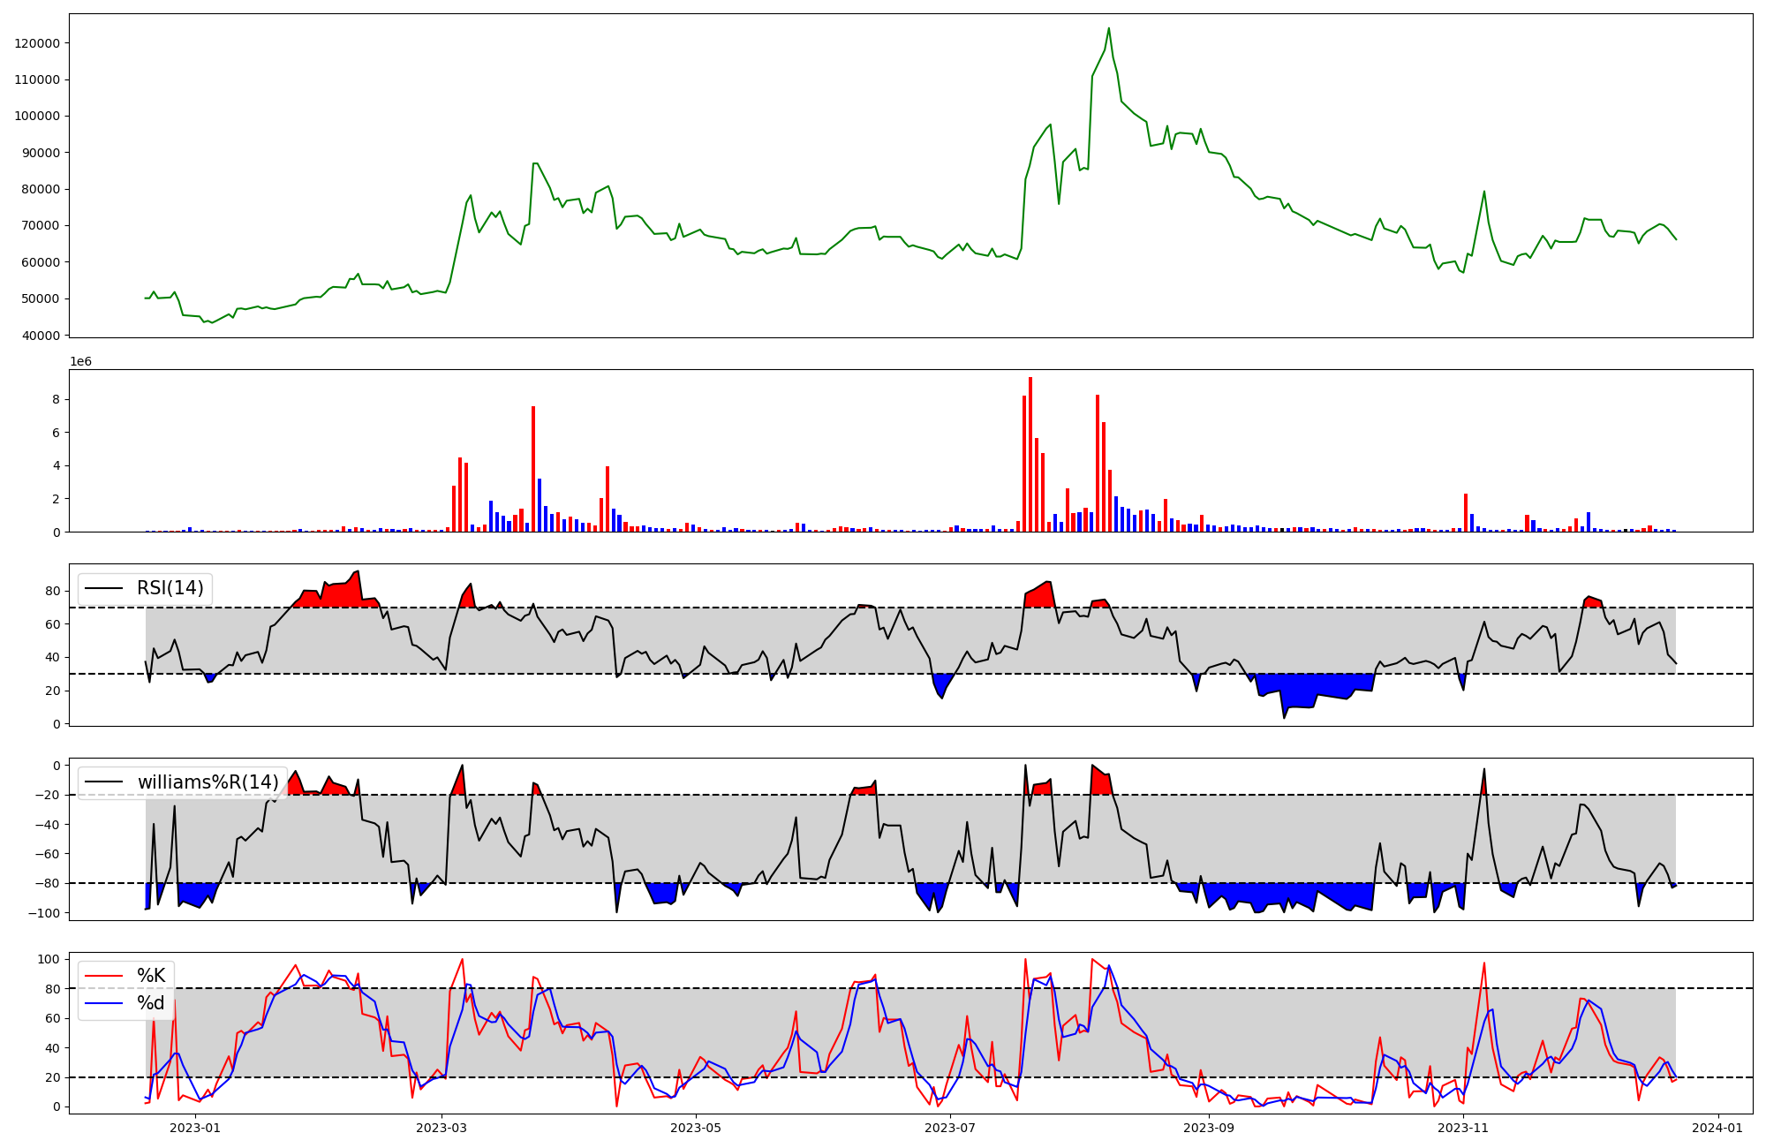Viewport: 1766px width, 1148px height.
Task: Click the tallest blue volume bar
Action: tap(540, 505)
